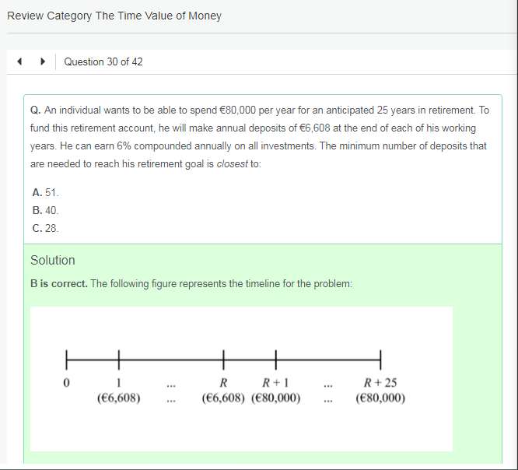
Task: Choose answer option B. 40
Action: click(46, 210)
